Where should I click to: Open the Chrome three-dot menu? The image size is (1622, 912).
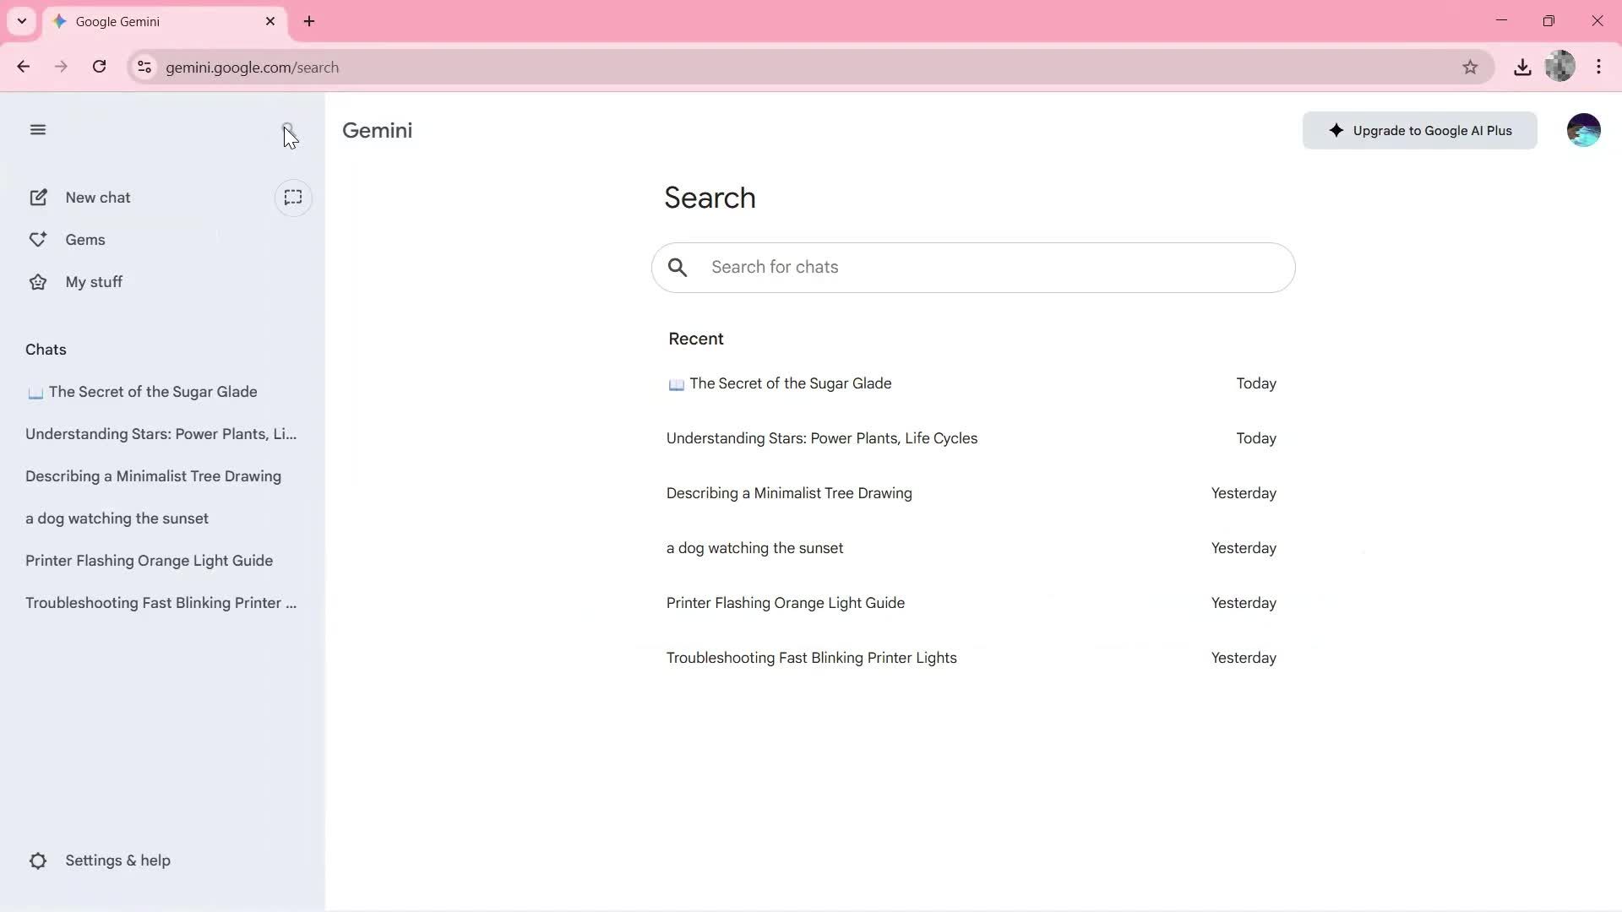tap(1599, 67)
